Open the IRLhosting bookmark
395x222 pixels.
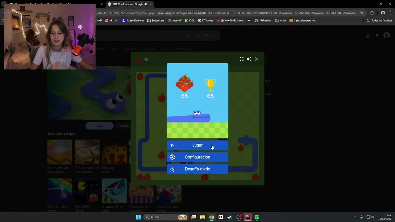coord(263,21)
